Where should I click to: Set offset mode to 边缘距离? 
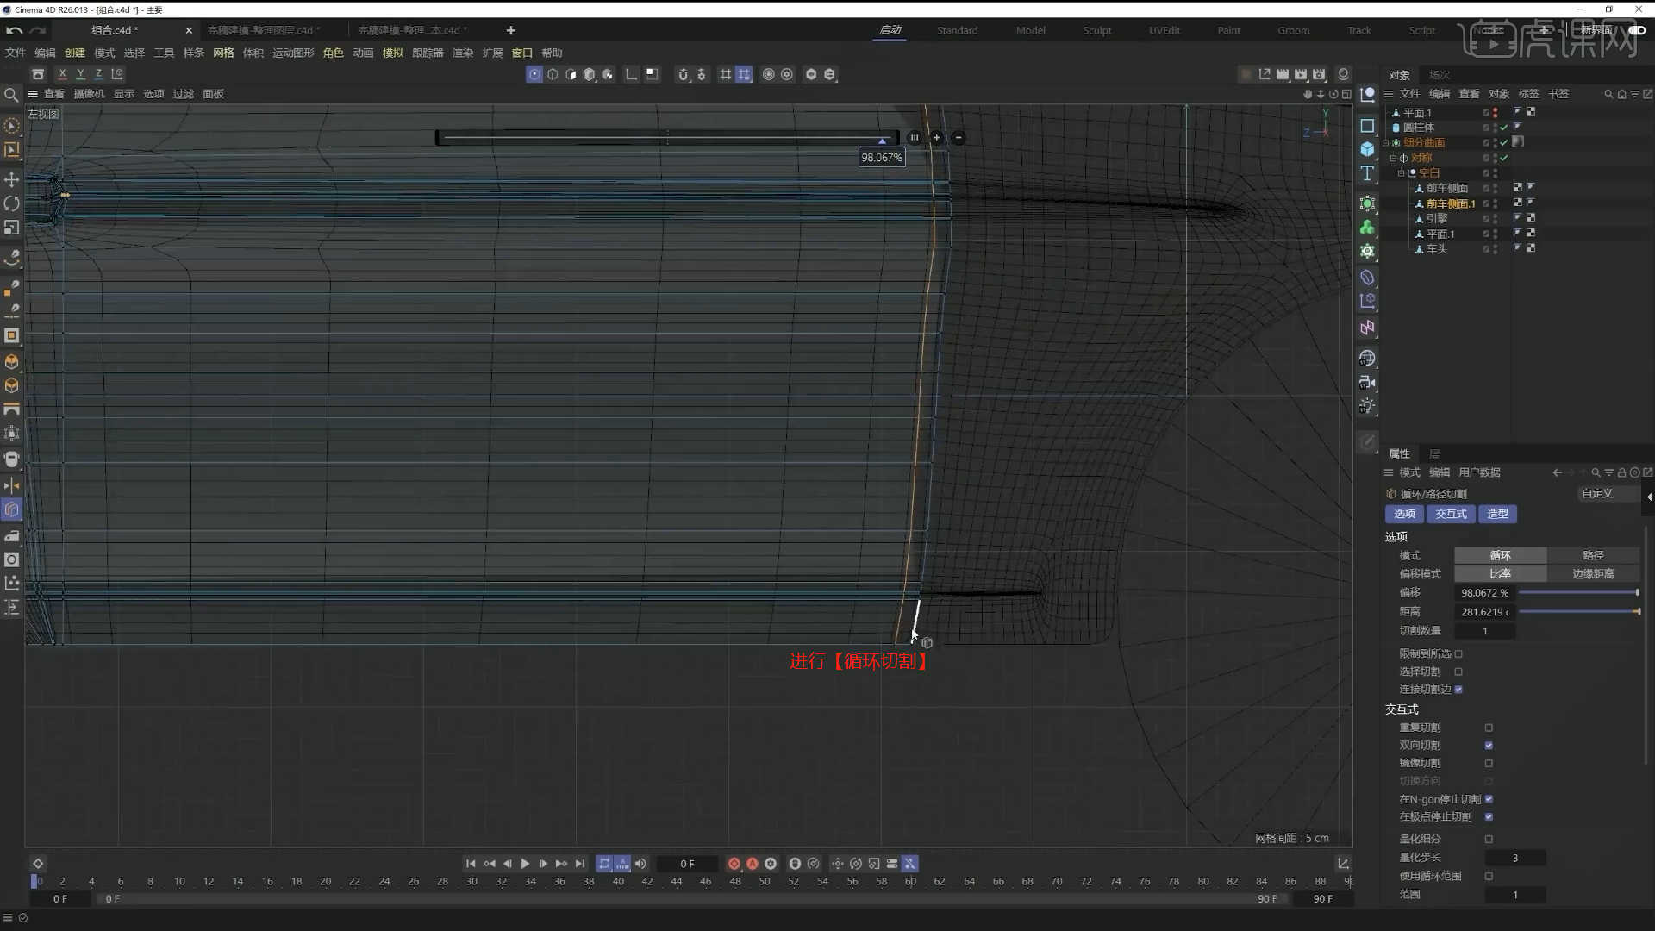click(x=1593, y=573)
